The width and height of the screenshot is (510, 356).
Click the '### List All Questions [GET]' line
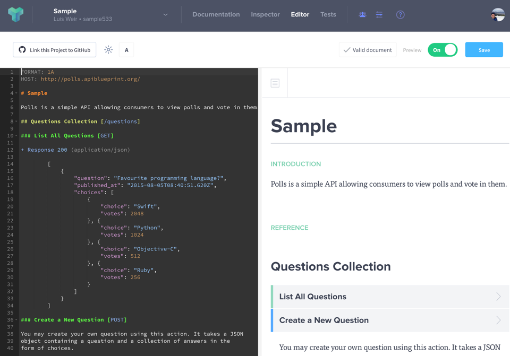[67, 135]
